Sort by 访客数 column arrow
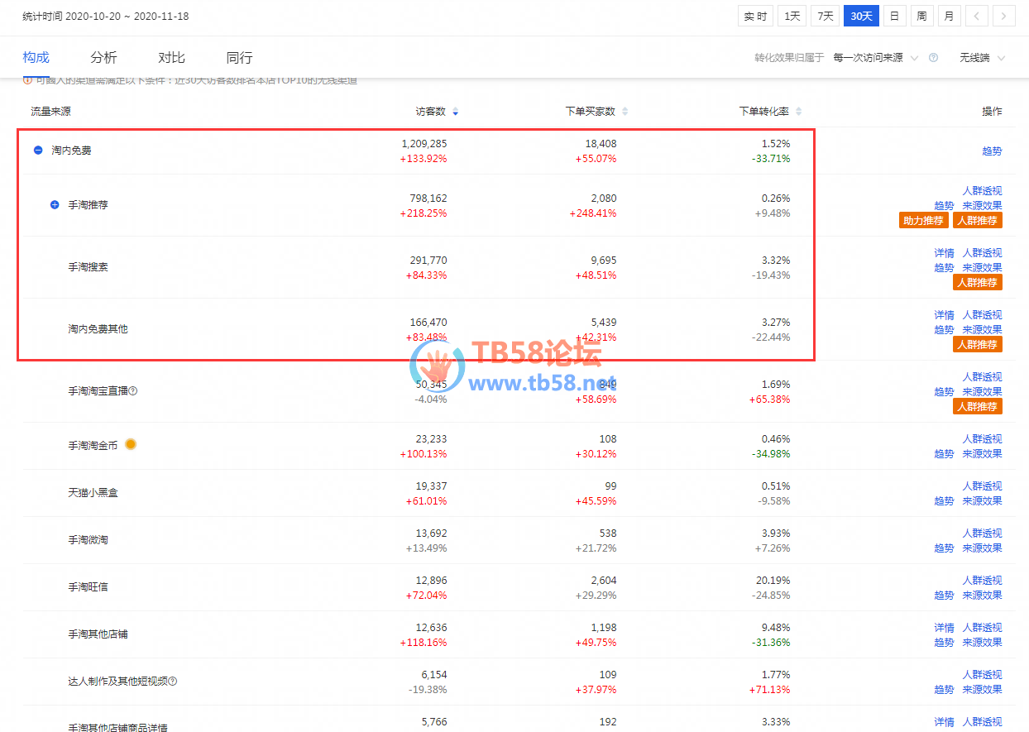Screen dimensions: 1029x732 click(x=455, y=112)
